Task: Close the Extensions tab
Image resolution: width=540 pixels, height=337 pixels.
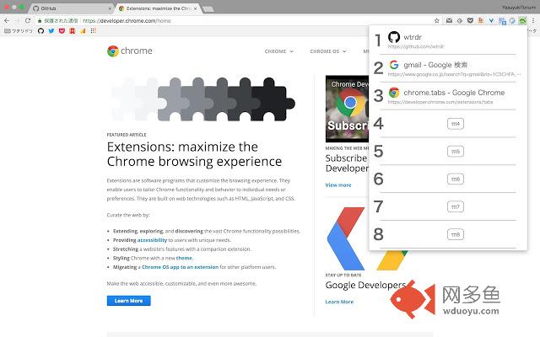Action: (x=195, y=8)
